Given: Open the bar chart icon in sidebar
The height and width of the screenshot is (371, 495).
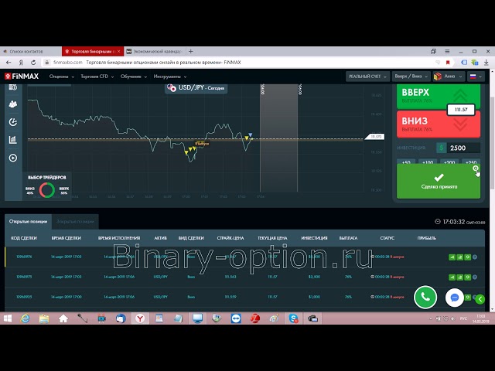Looking at the screenshot, I should pyautogui.click(x=13, y=140).
